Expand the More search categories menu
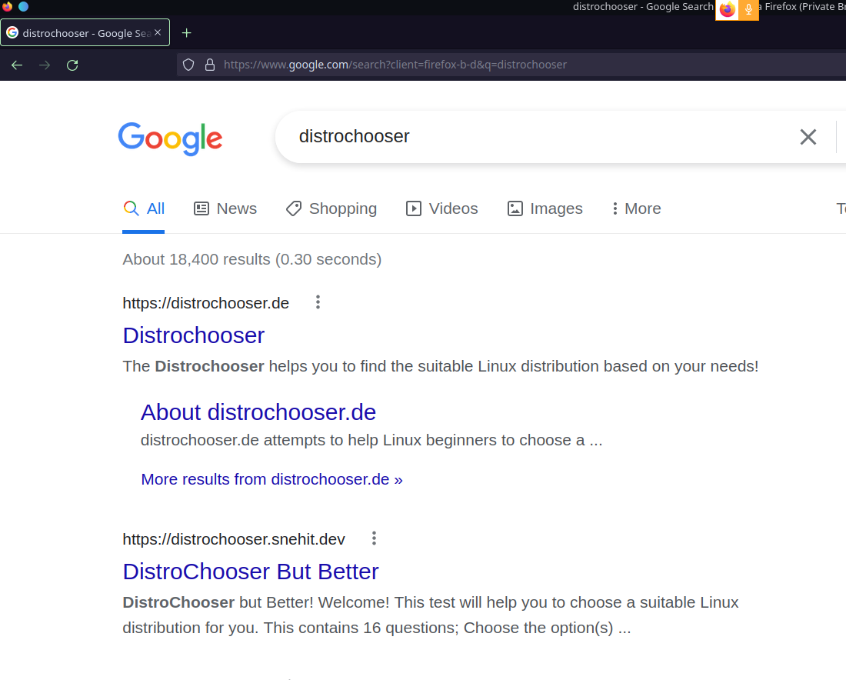 (x=636, y=208)
